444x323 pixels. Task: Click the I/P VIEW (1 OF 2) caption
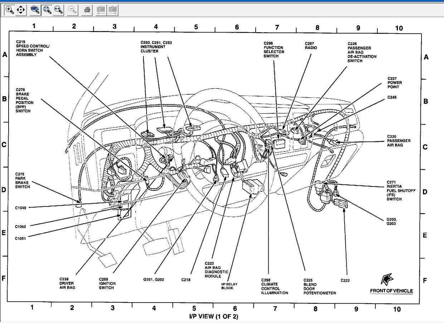tap(213, 316)
